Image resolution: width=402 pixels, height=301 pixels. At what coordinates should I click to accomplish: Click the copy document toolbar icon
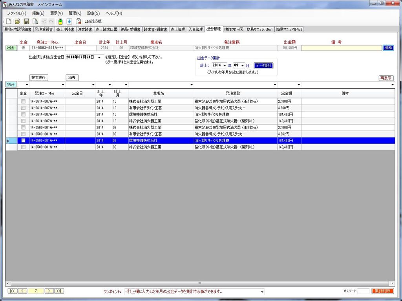pyautogui.click(x=79, y=22)
